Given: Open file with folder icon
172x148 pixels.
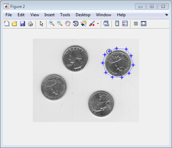Looking at the screenshot, I should click(x=15, y=23).
